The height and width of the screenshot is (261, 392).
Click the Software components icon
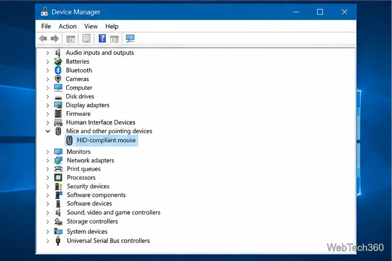(x=59, y=195)
